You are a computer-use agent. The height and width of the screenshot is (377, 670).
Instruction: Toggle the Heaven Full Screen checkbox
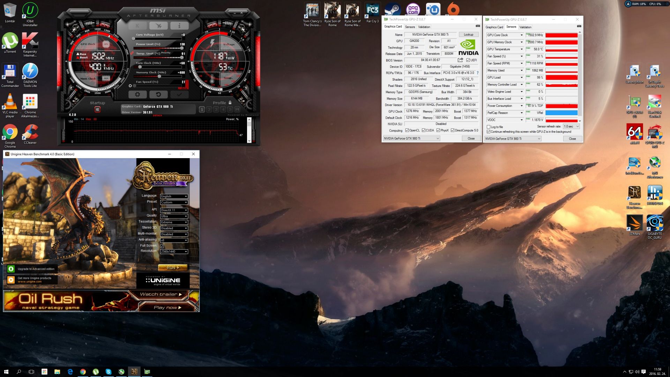click(162, 246)
